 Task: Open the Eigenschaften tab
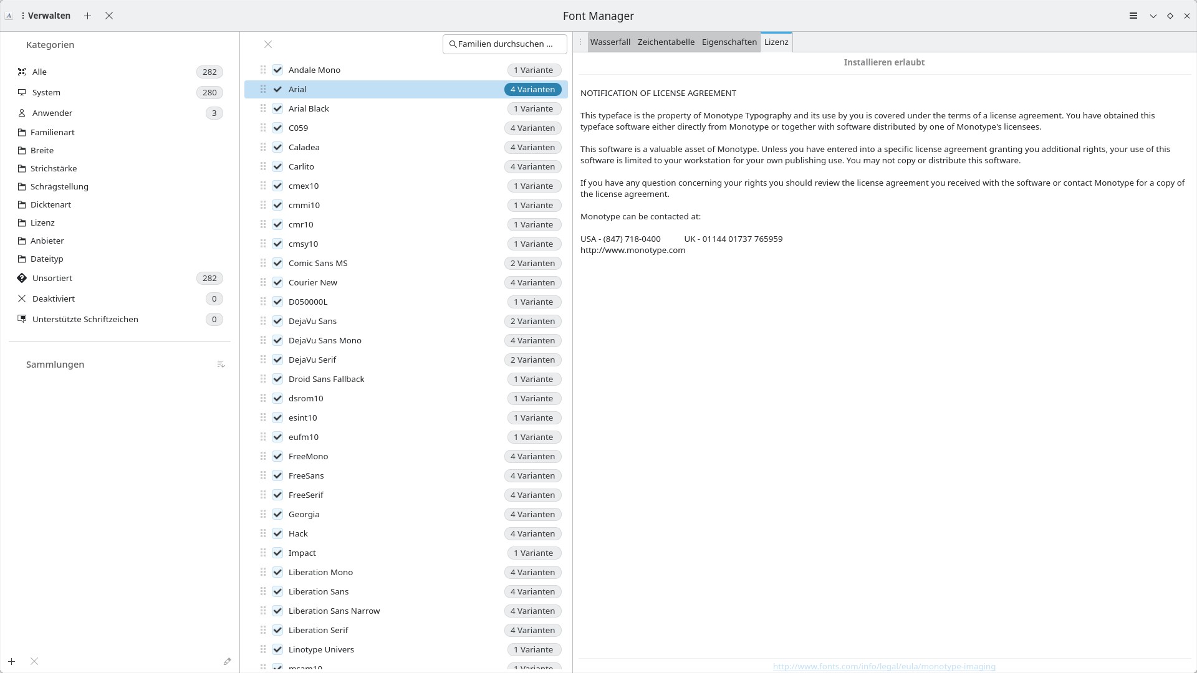(x=729, y=42)
